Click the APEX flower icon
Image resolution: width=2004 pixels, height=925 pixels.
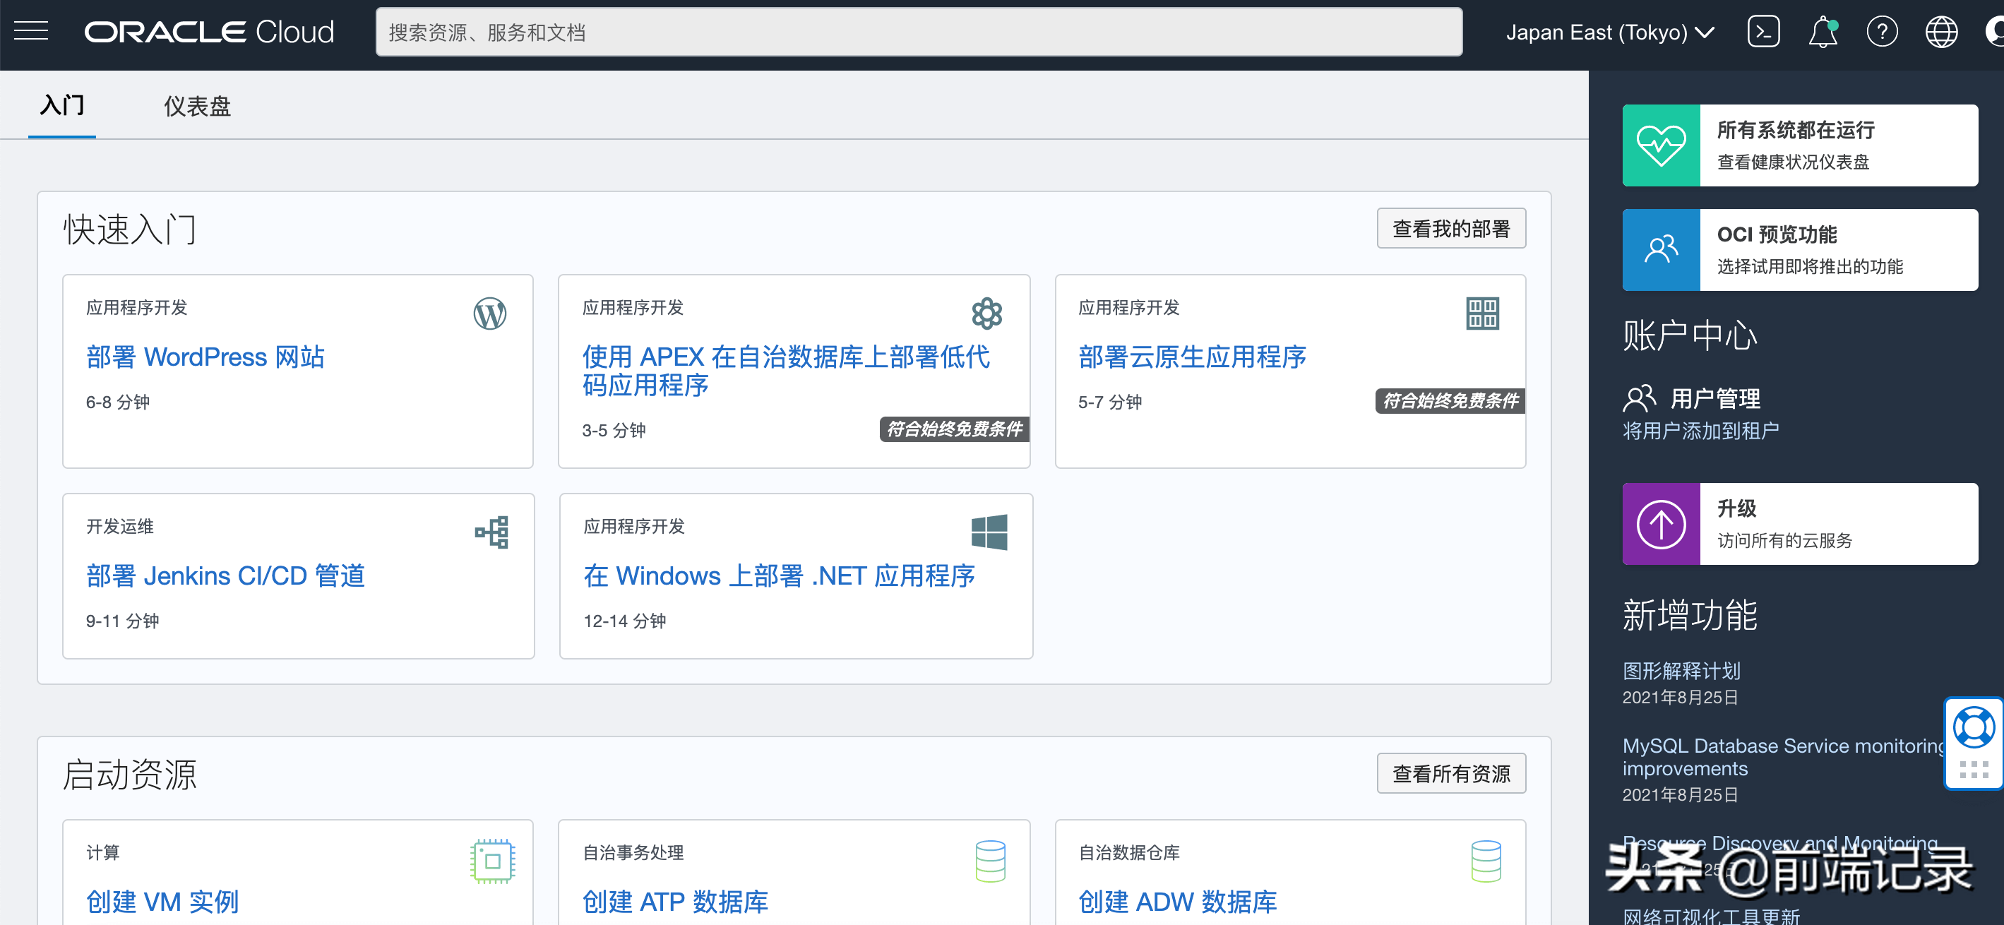click(986, 314)
